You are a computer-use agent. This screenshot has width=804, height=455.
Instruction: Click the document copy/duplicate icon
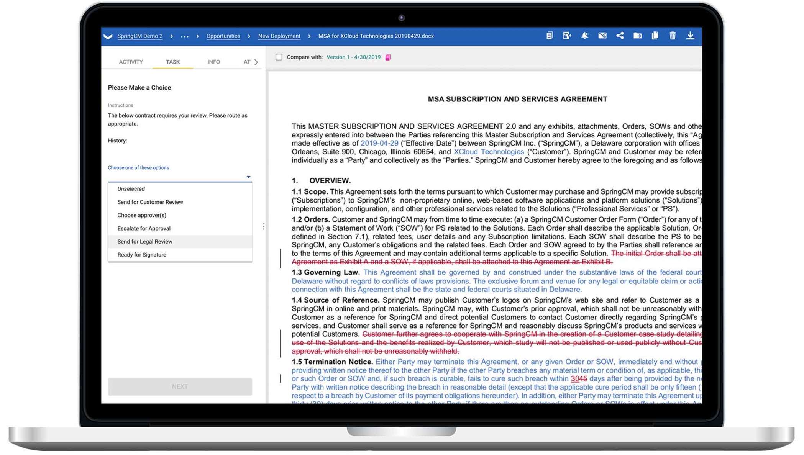655,36
